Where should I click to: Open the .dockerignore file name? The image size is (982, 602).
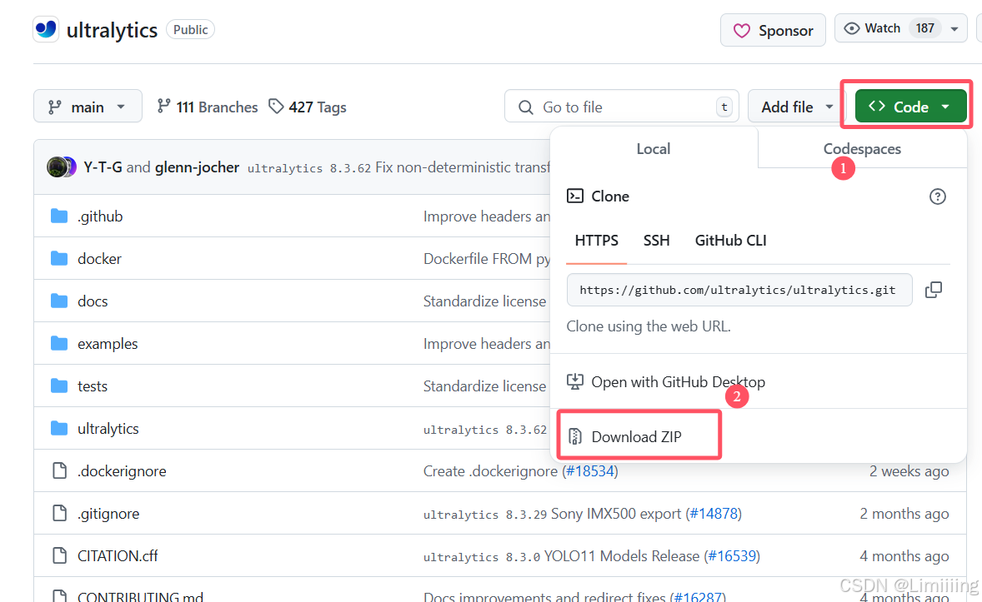tap(122, 471)
